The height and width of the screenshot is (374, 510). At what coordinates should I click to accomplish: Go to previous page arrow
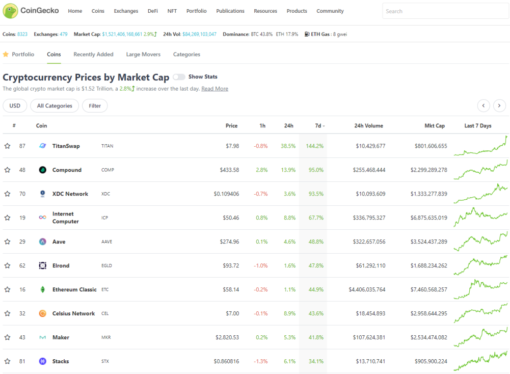point(484,105)
